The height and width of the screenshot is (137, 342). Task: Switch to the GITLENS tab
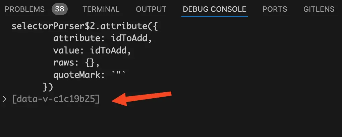click(x=319, y=9)
